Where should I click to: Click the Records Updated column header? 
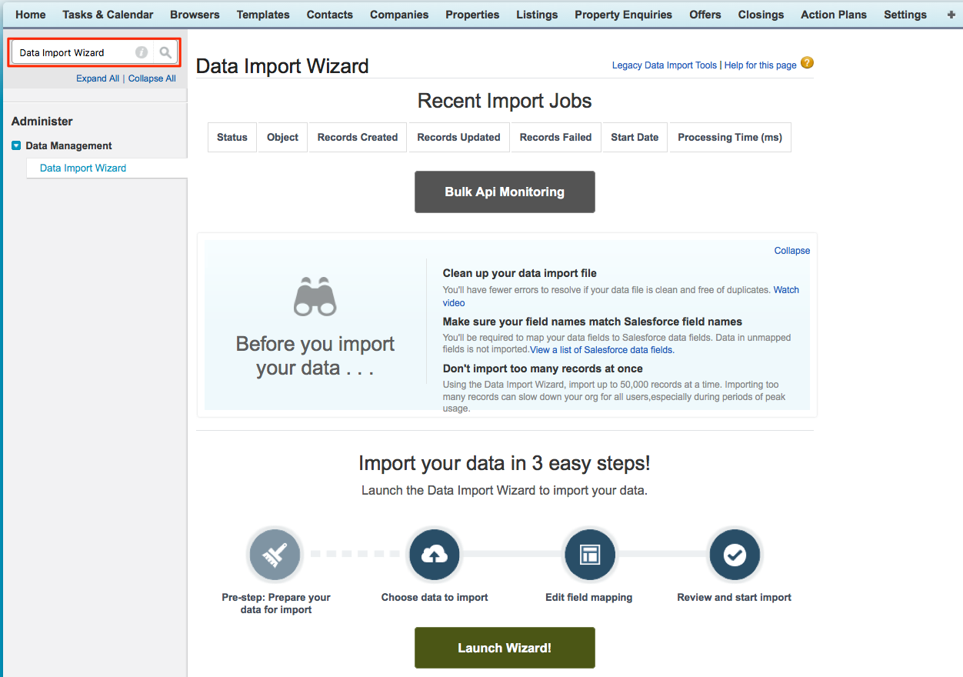[458, 137]
